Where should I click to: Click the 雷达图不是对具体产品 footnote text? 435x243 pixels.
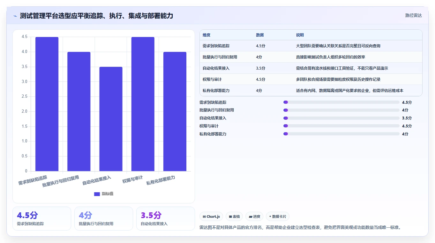[300, 228]
